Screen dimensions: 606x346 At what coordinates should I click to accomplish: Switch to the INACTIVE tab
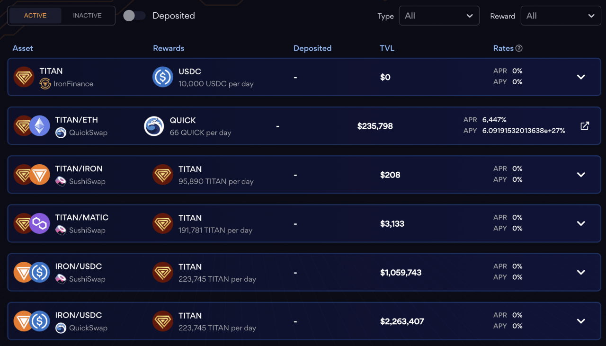click(x=87, y=15)
